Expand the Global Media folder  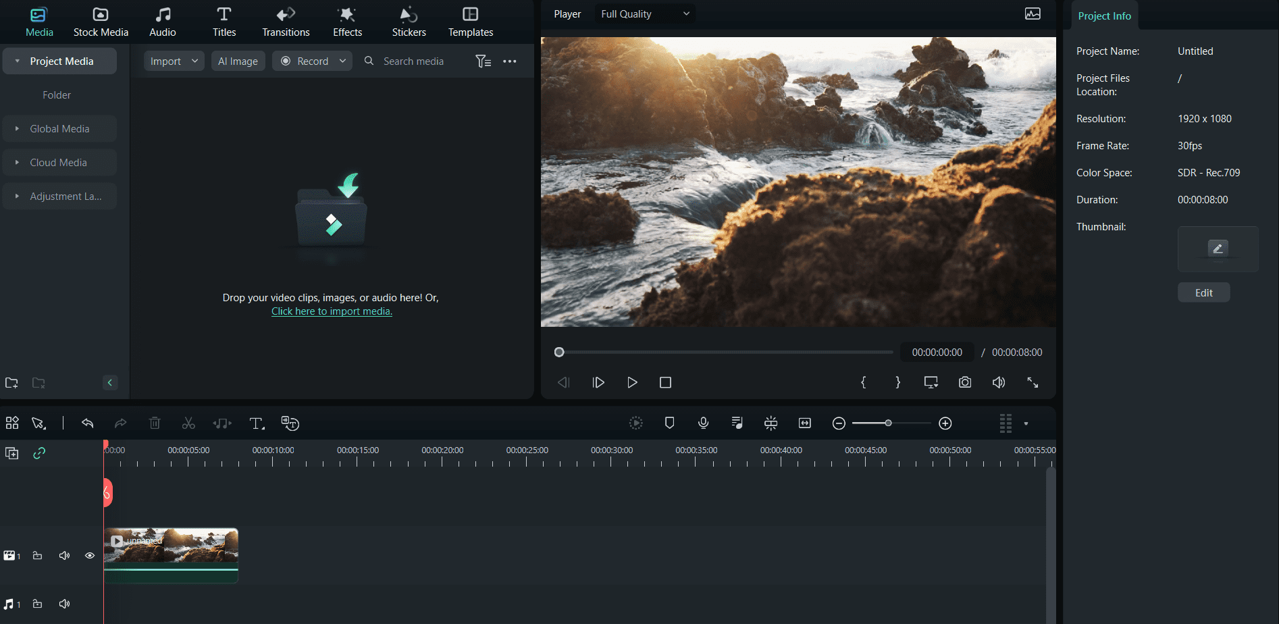[x=16, y=128]
